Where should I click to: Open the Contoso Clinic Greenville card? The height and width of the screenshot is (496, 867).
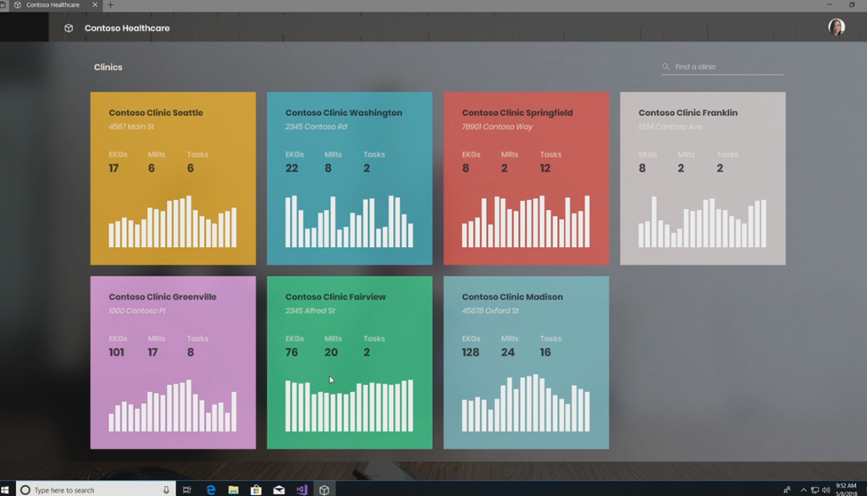173,362
